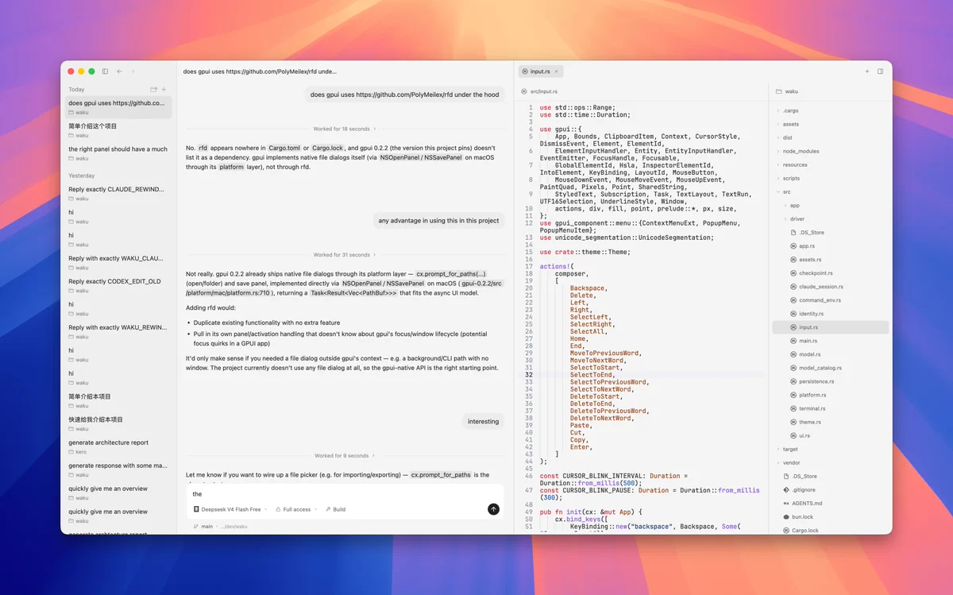Click the 'interesting' user message bubble

click(484, 422)
